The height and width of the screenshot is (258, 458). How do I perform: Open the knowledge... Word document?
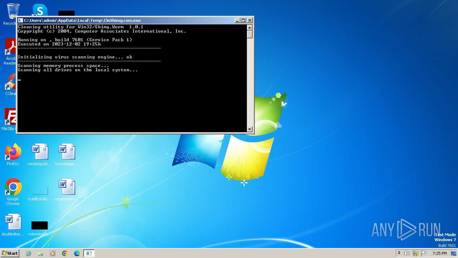tap(67, 155)
